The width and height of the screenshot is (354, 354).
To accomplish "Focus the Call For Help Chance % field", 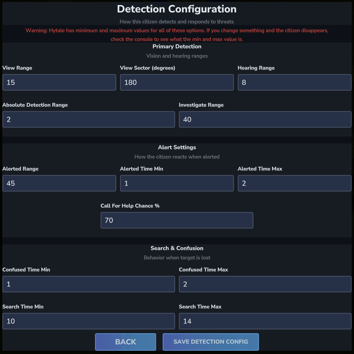I will [x=177, y=220].
